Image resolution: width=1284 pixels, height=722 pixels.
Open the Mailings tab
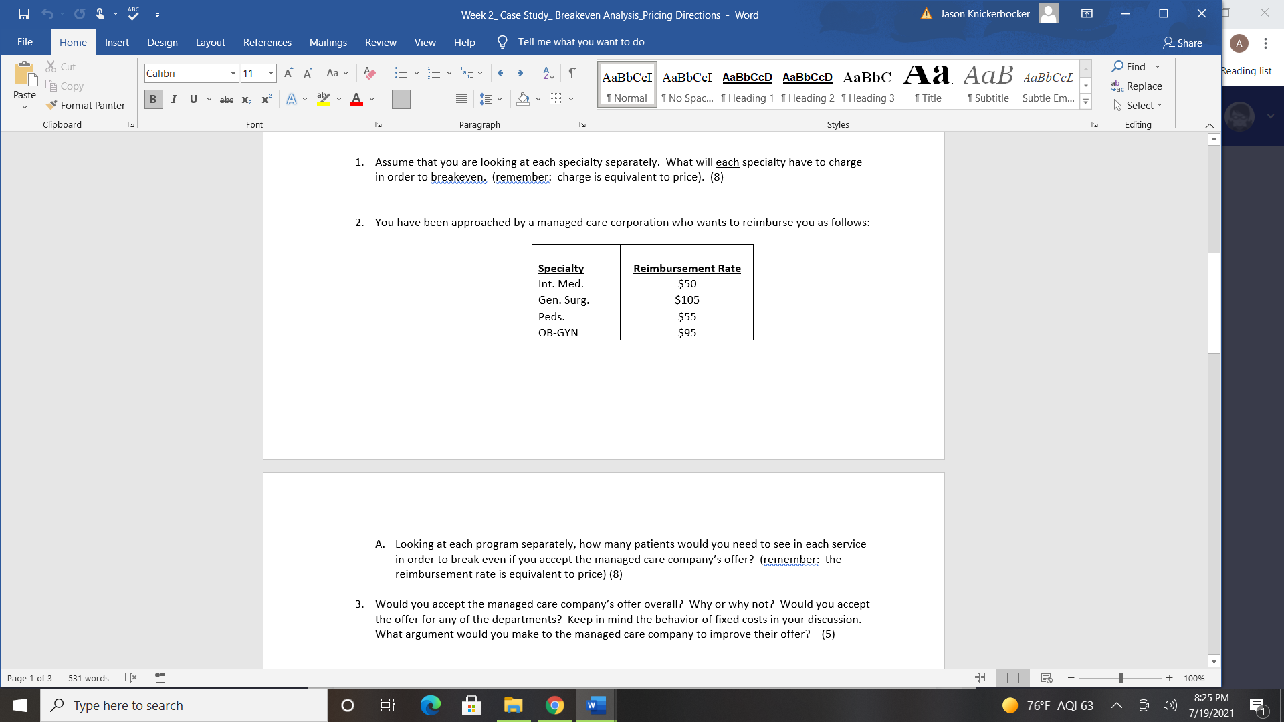point(328,42)
